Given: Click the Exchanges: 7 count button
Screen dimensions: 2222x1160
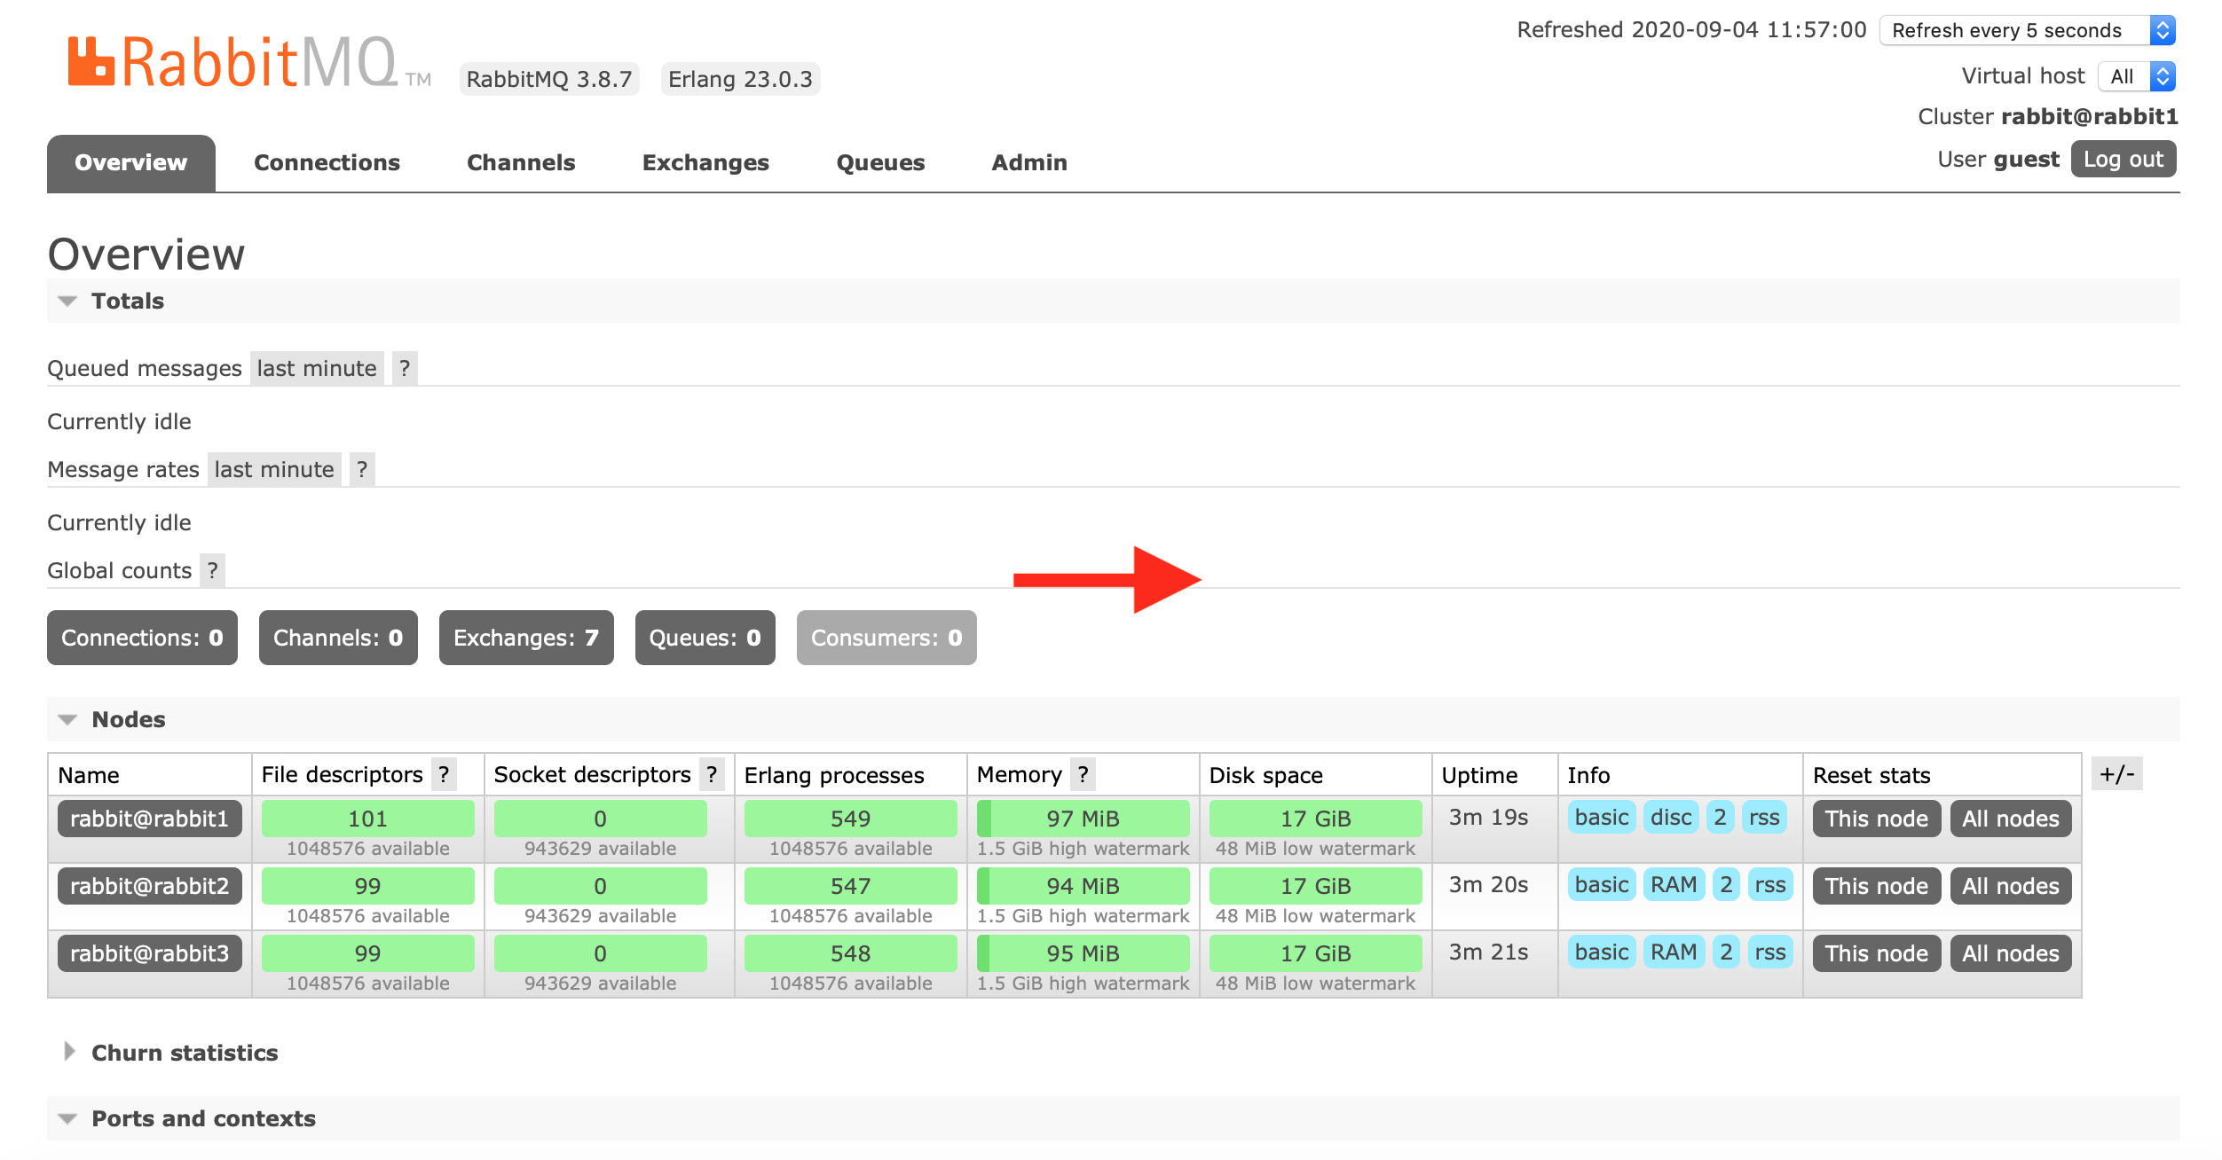Looking at the screenshot, I should point(526,638).
